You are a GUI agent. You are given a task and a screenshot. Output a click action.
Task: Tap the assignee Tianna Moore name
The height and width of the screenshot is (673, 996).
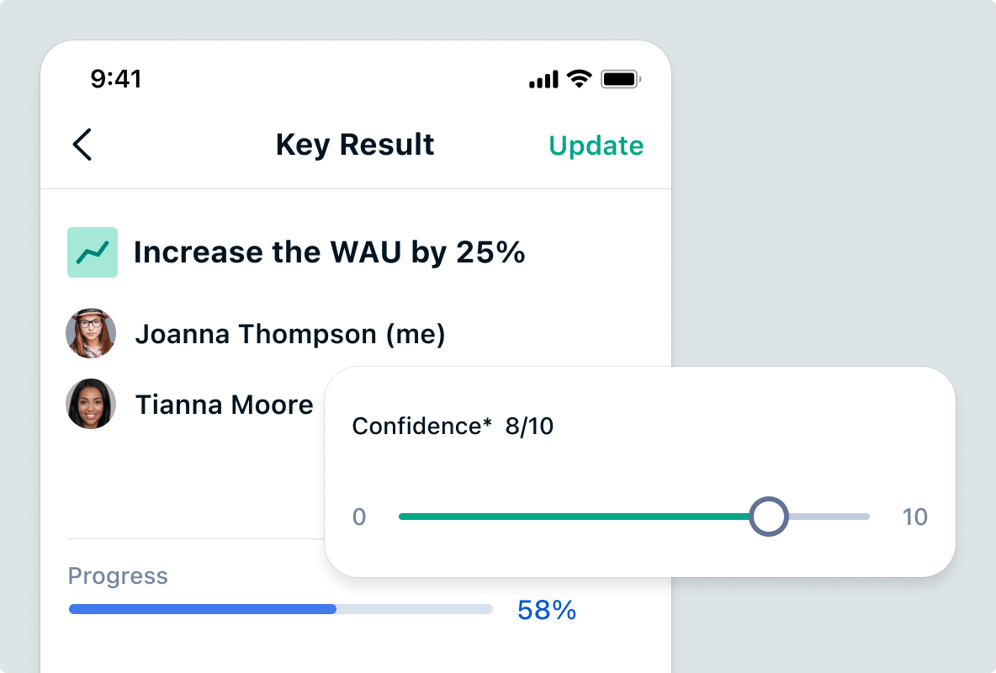[x=224, y=404]
